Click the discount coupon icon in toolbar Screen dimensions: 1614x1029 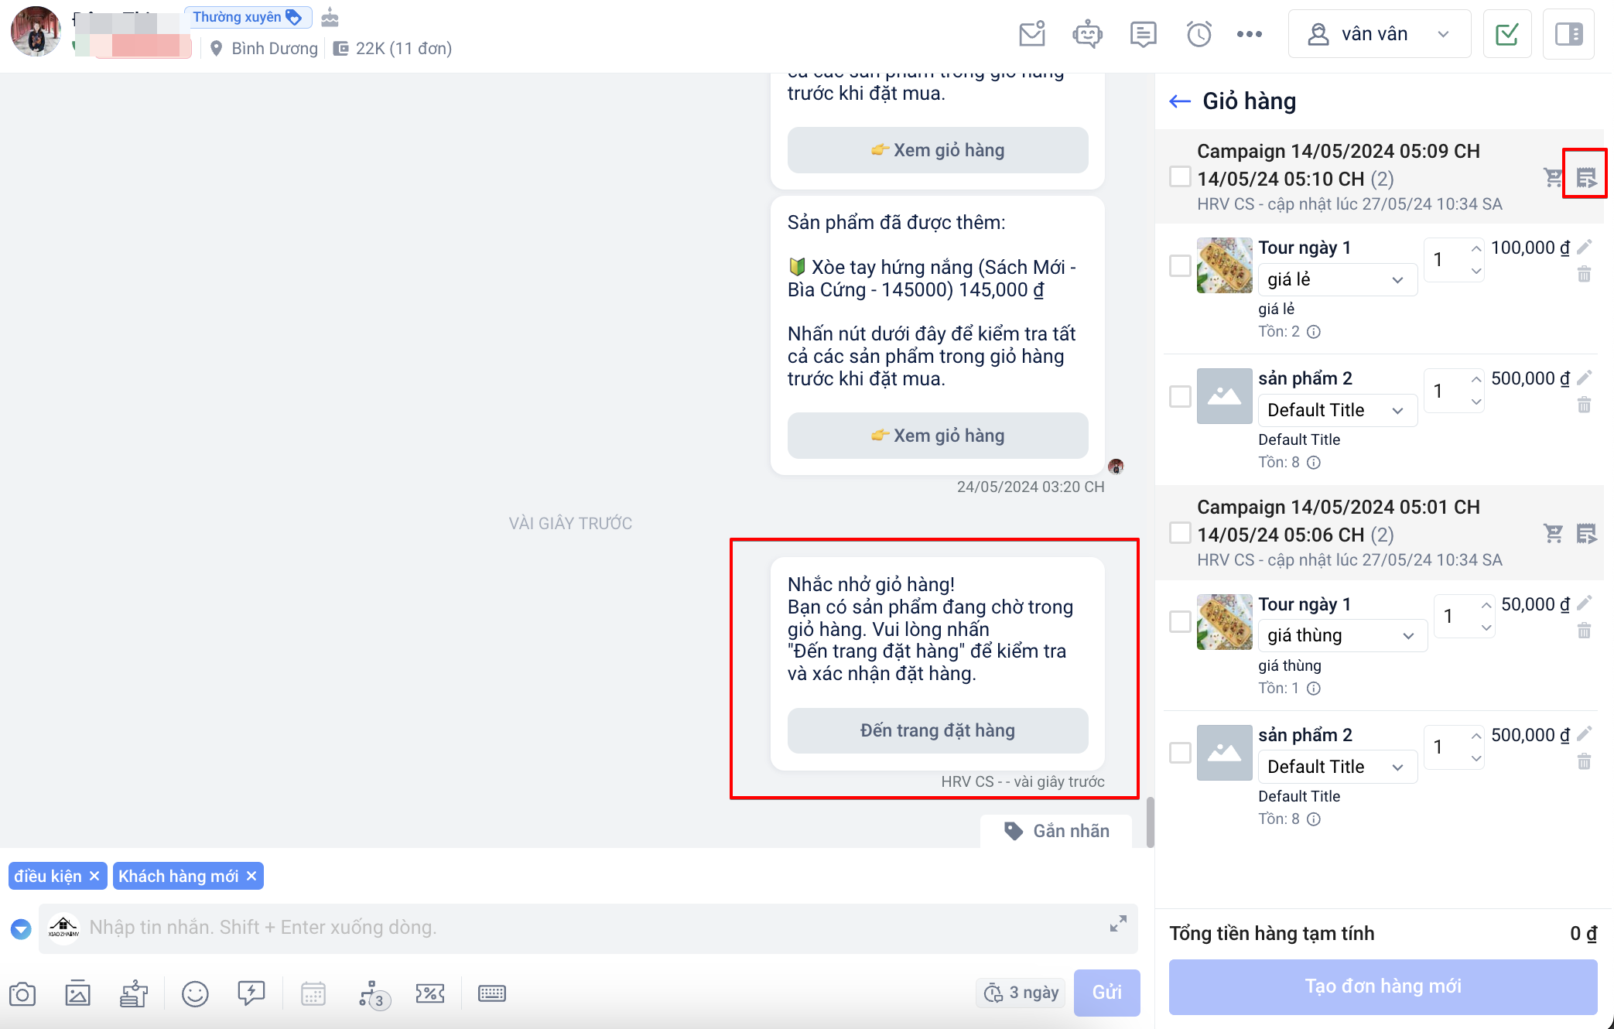click(429, 993)
